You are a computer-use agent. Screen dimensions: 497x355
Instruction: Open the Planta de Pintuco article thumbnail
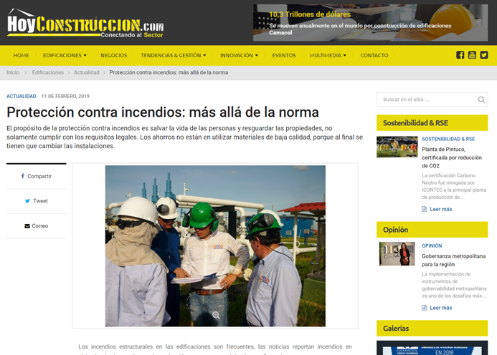click(397, 147)
